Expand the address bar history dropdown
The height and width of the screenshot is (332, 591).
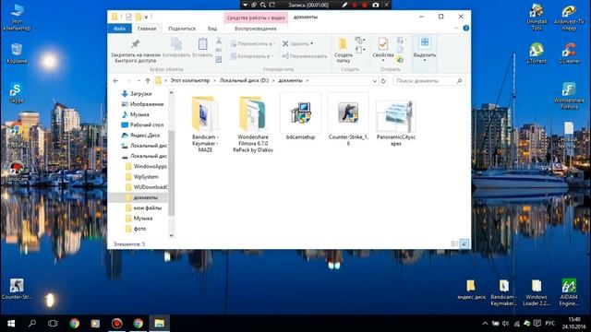tap(374, 80)
